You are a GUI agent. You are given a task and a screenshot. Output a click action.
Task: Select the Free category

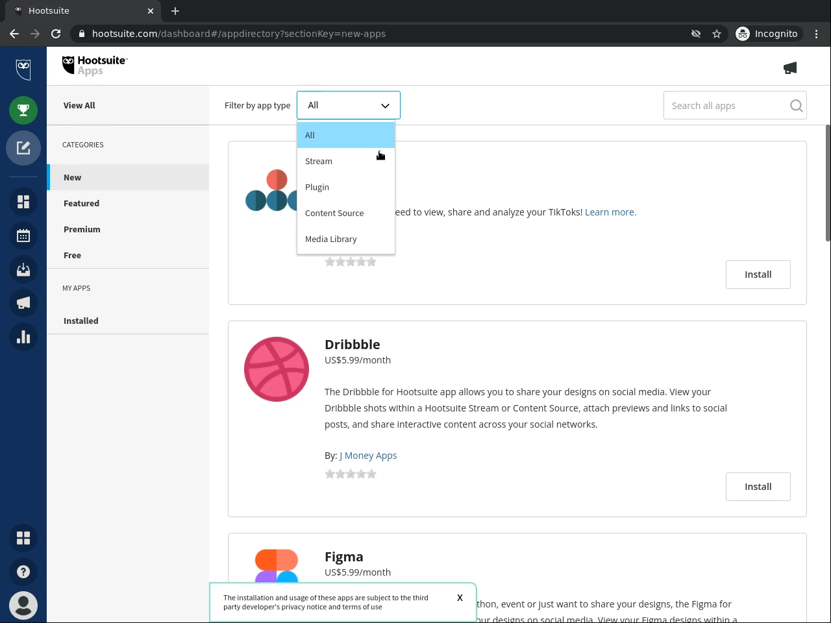click(128, 255)
